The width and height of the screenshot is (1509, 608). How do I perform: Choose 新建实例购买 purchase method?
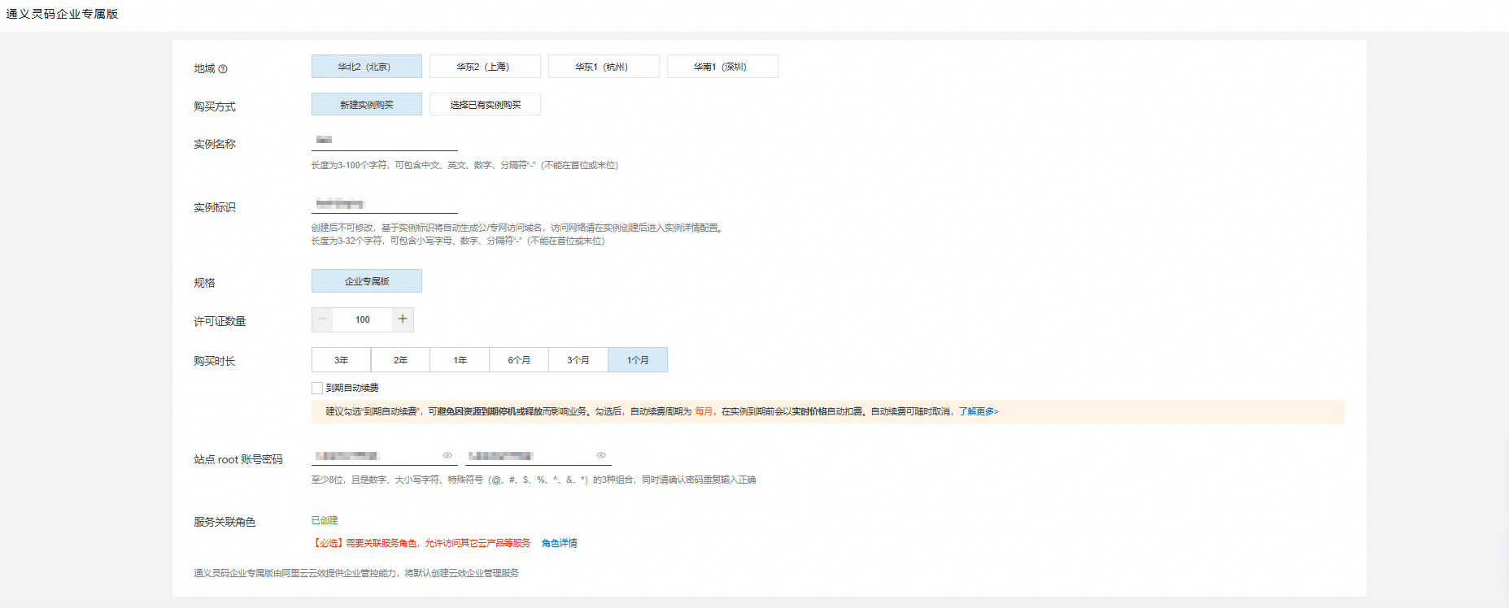(x=367, y=104)
